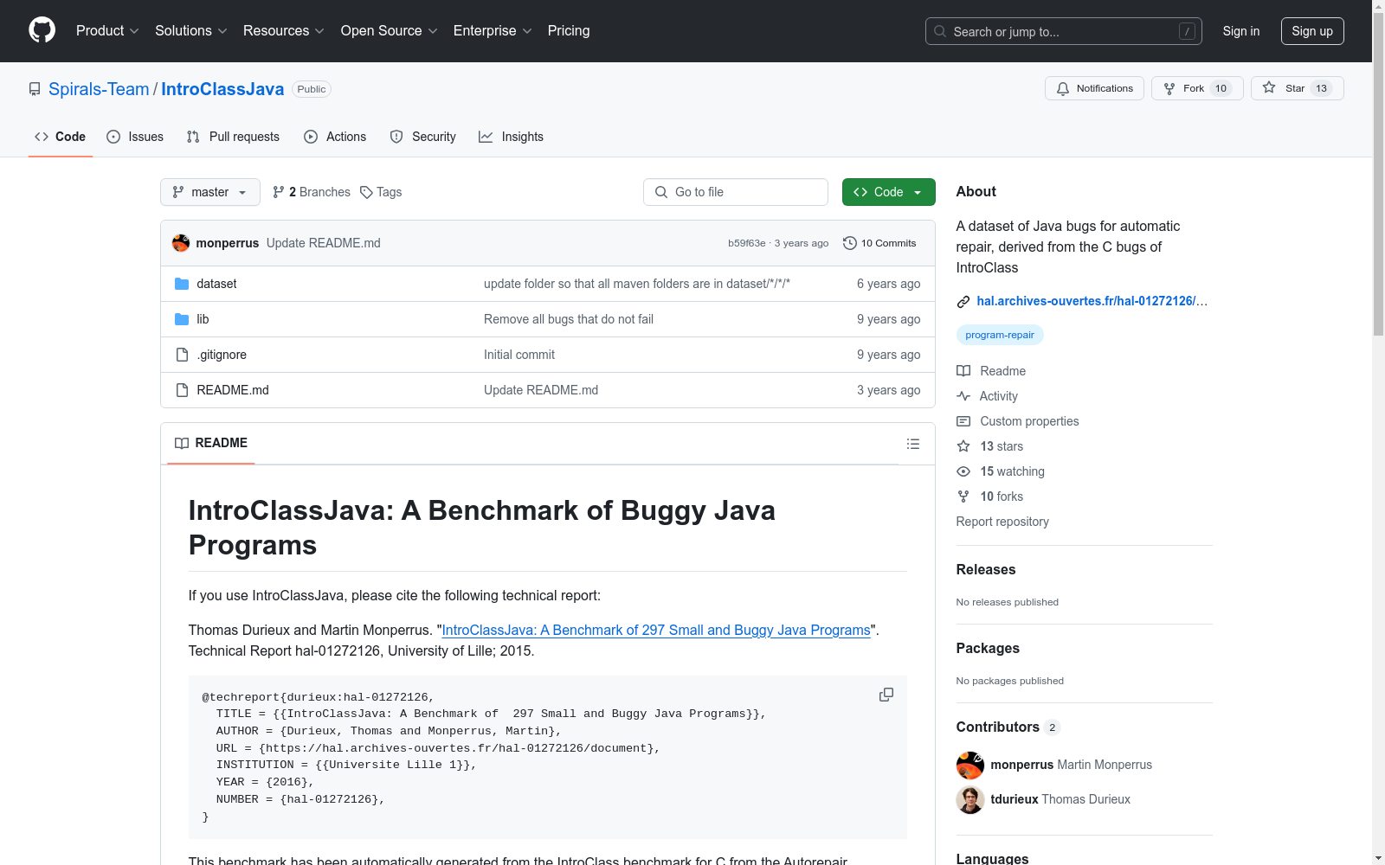This screenshot has width=1385, height=865.
Task: Open the GitHub homepage logo
Action: click(42, 30)
